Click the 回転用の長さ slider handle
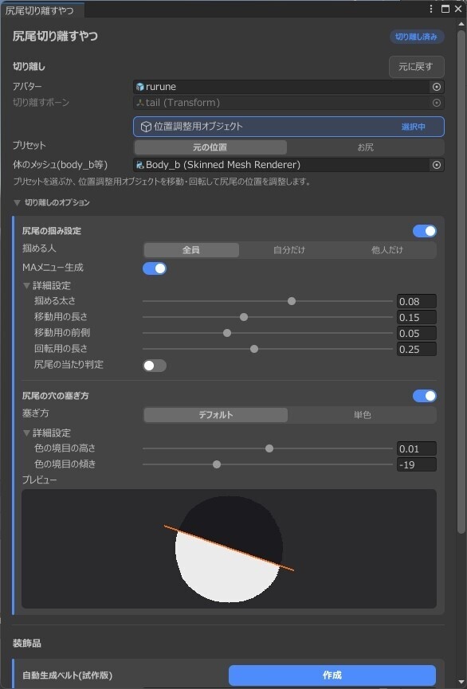The image size is (467, 689). point(254,350)
